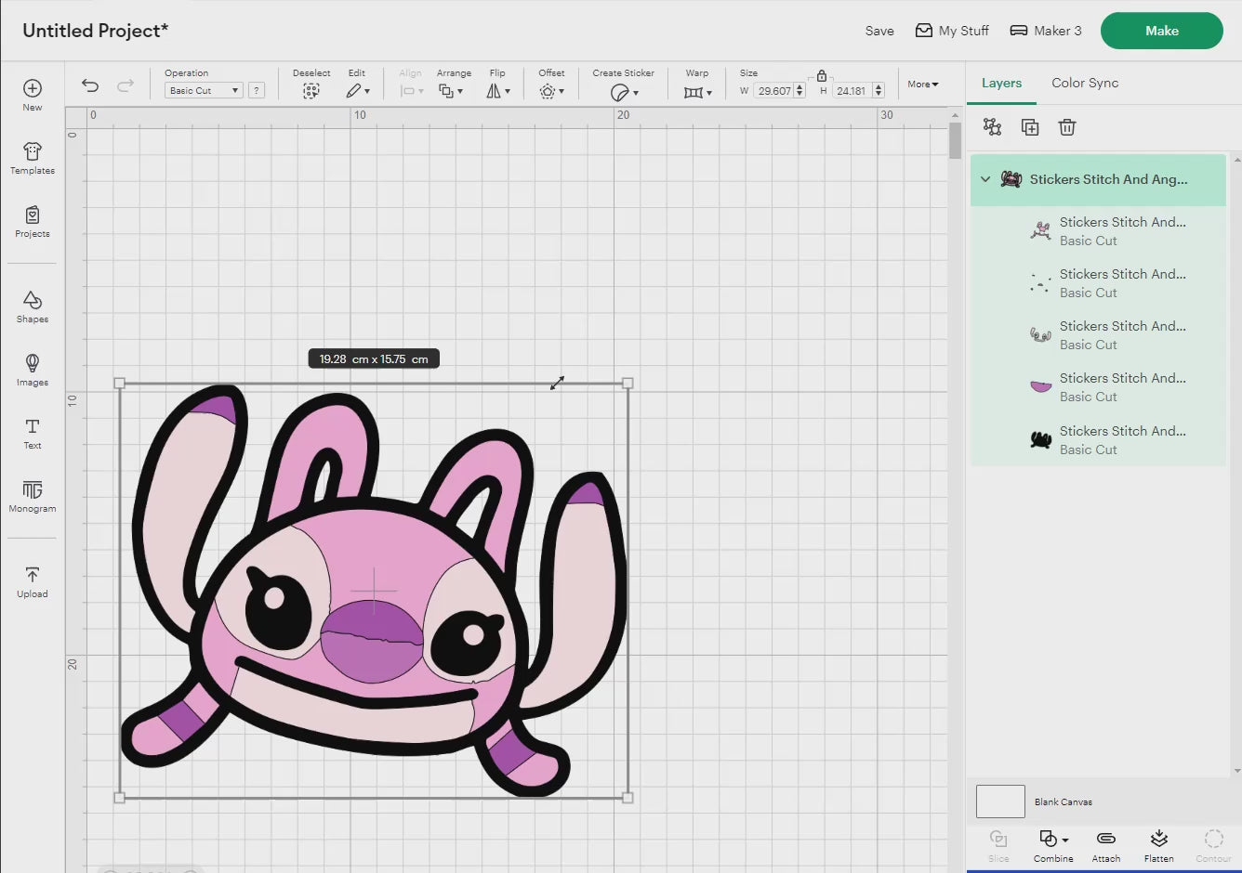Click the top-left selection handle
Viewport: 1242px width, 873px height.
point(119,383)
